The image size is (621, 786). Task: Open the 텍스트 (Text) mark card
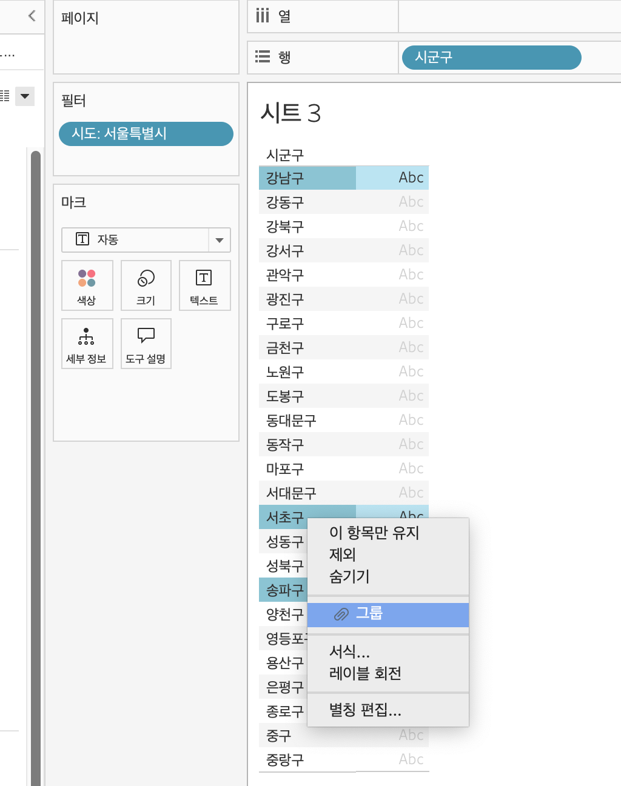(204, 285)
